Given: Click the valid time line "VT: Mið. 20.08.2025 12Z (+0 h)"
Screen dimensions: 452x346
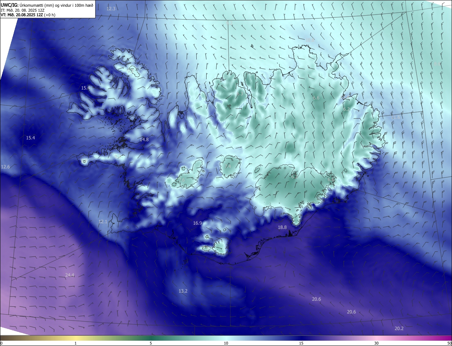Looking at the screenshot, I should (28, 15).
